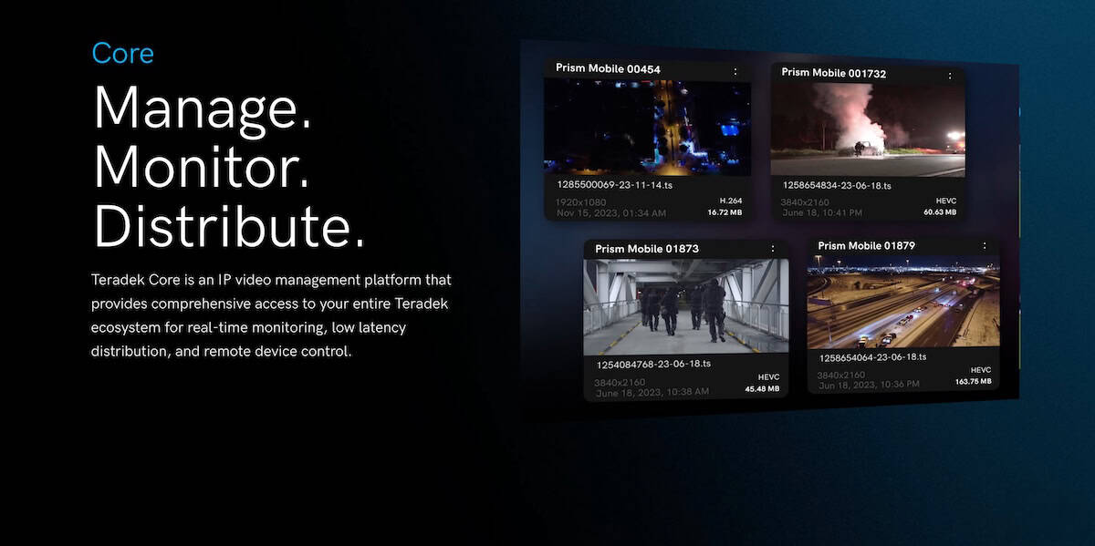Click the Core heading label
Viewport: 1095px width, 546px height.
[x=123, y=53]
